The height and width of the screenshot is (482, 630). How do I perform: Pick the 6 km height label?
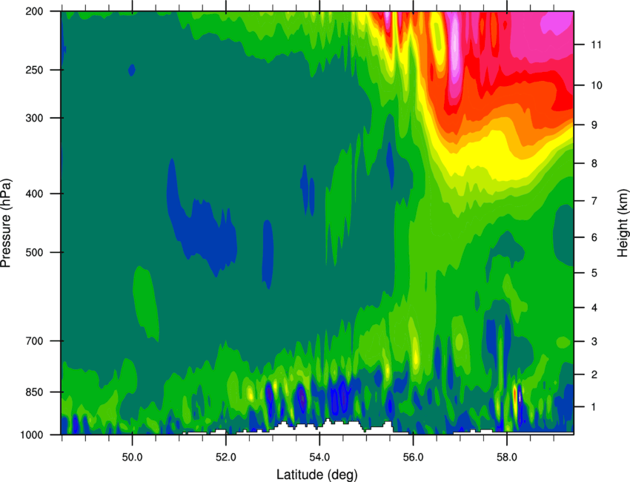594,237
